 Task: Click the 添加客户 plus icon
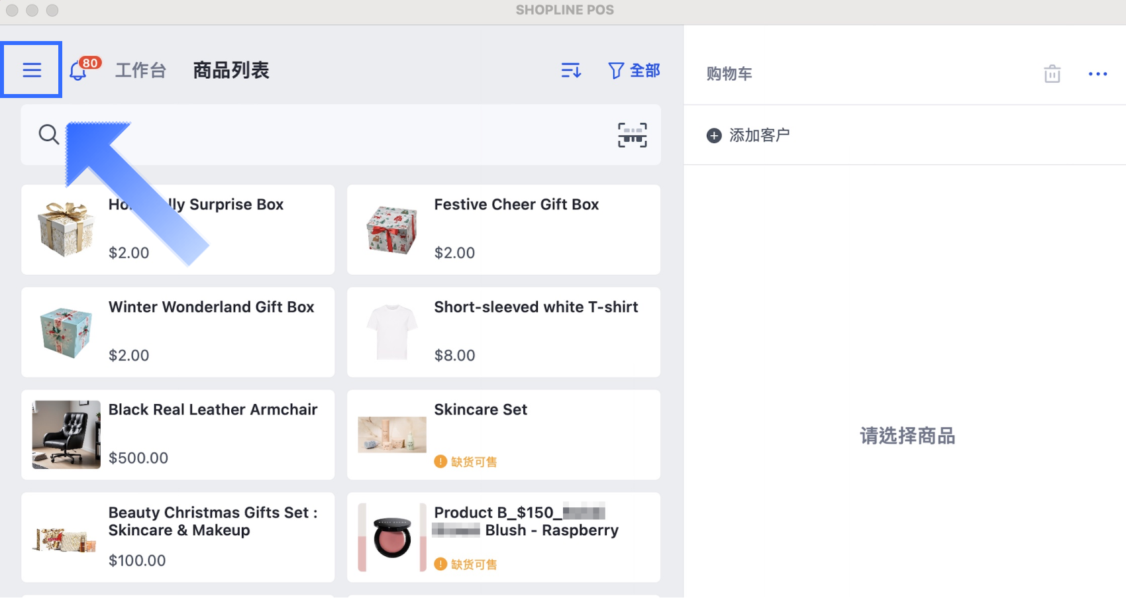[714, 136]
